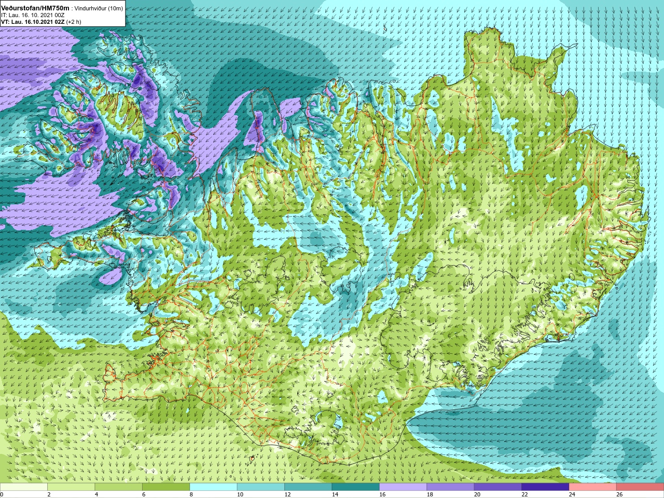The image size is (664, 498).
Task: Click the legend value label "0"
Action: (x=2, y=494)
